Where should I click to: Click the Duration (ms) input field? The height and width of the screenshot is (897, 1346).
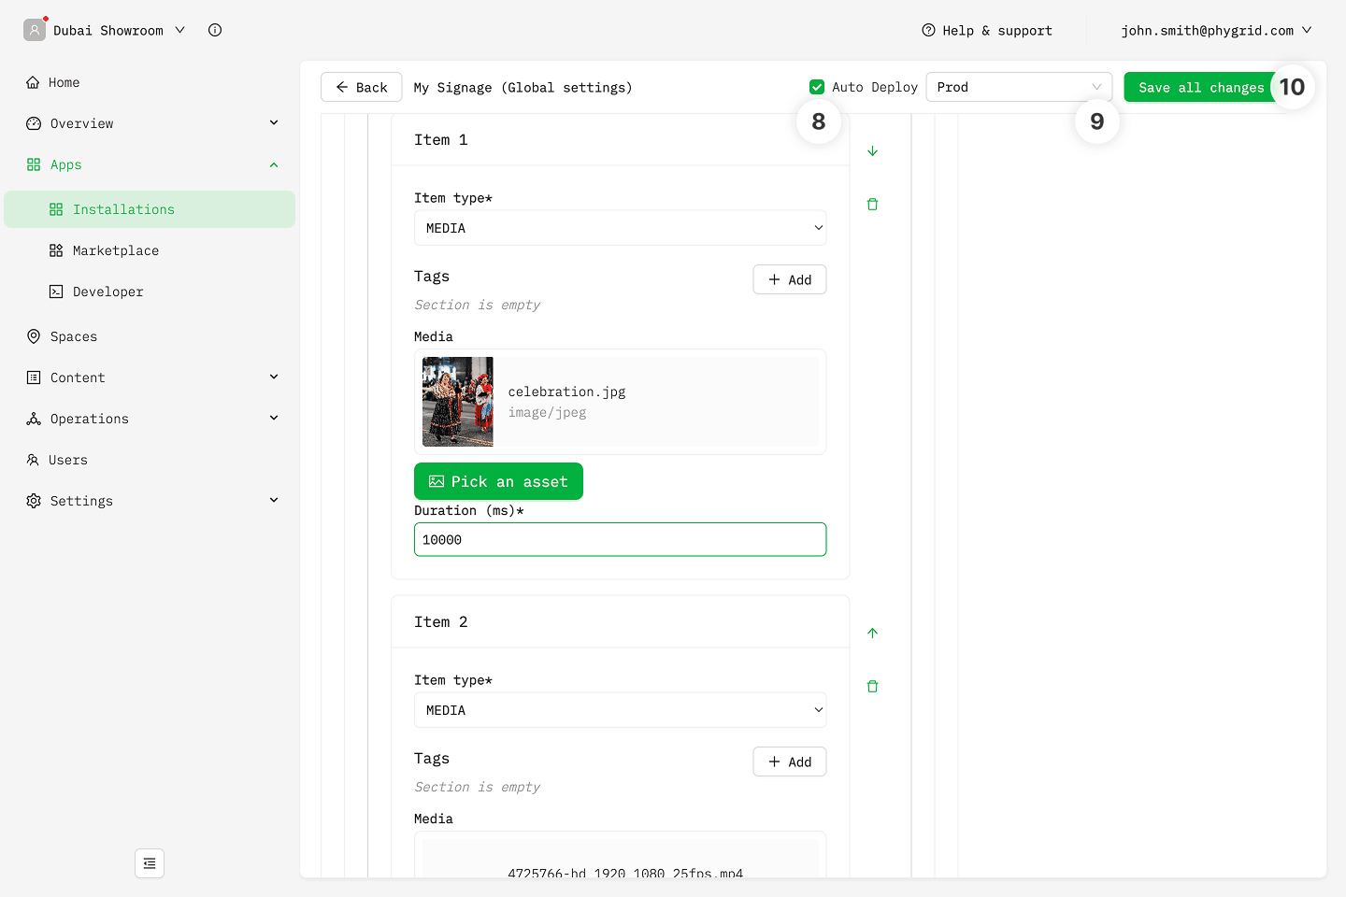620,539
